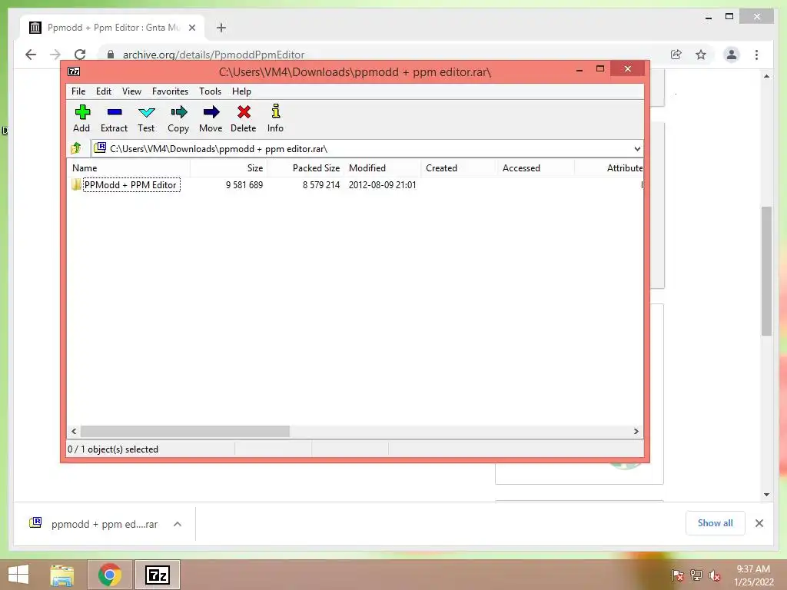The height and width of the screenshot is (590, 787).
Task: Minimize the 7-Zip window
Action: click(x=579, y=68)
